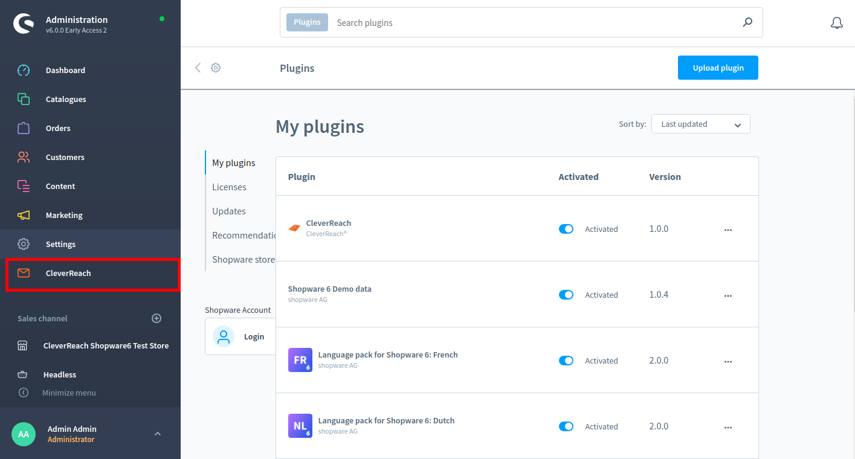This screenshot has height=459, width=855.
Task: Open the settings gear beside back arrow
Action: click(x=216, y=68)
